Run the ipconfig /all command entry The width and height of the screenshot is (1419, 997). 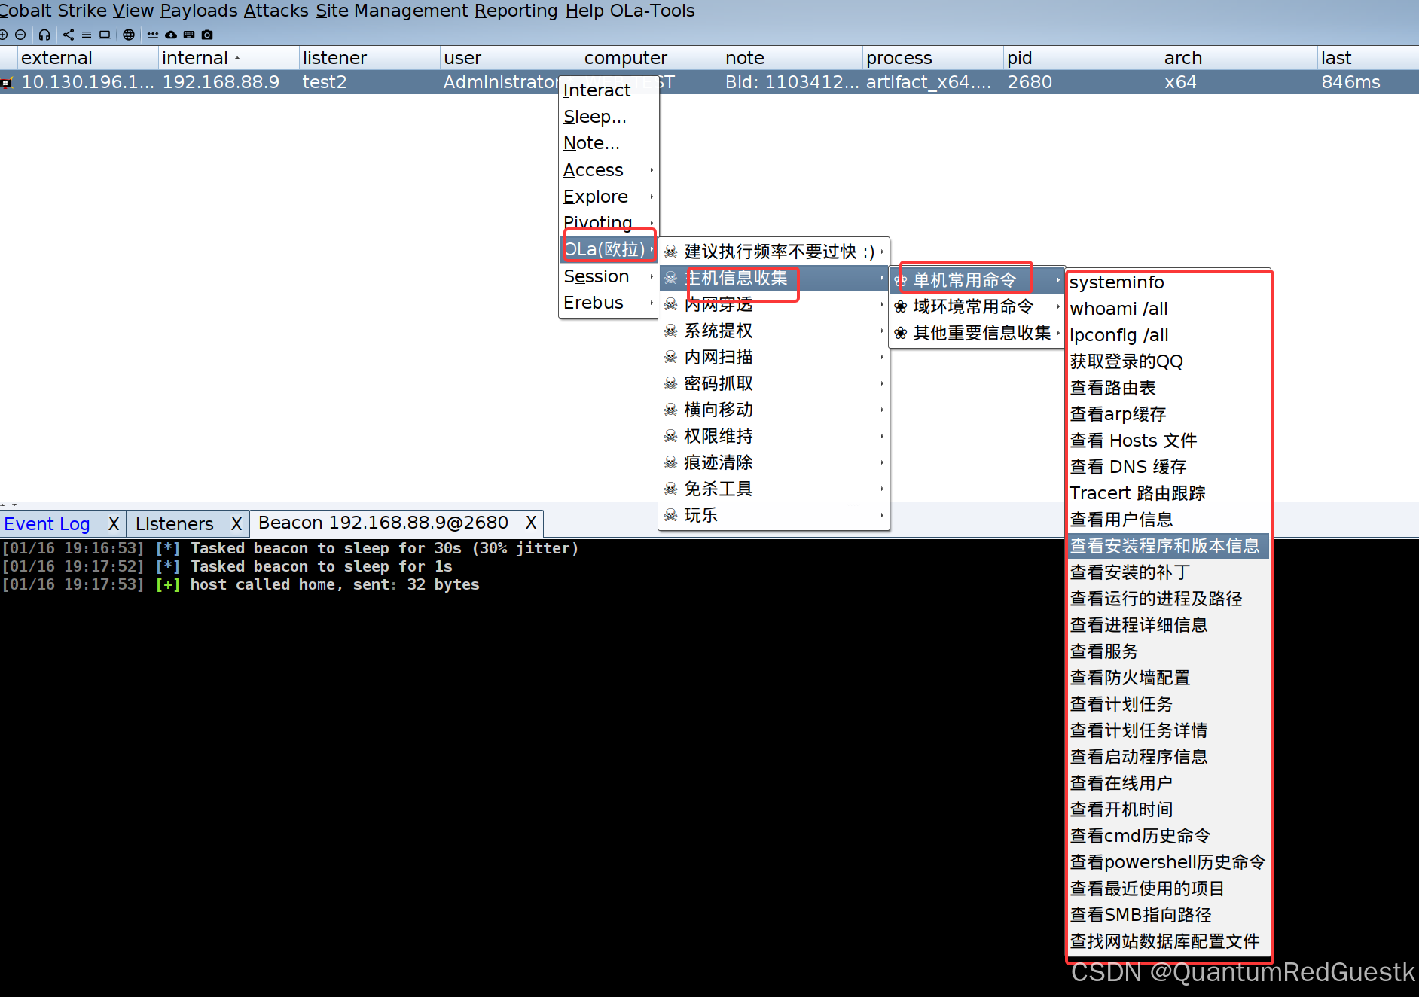[1168, 335]
